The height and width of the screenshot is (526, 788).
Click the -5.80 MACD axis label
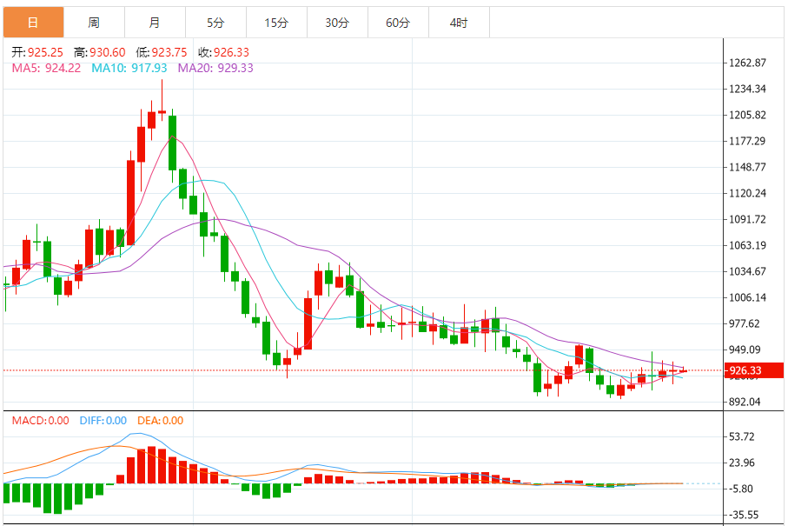pos(740,489)
